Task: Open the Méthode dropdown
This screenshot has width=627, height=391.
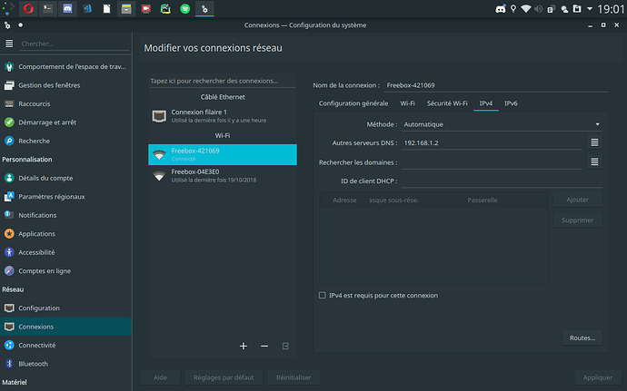Action: 502,124
